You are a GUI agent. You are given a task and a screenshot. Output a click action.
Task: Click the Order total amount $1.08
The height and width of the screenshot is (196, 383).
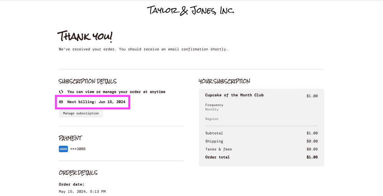[312, 157]
